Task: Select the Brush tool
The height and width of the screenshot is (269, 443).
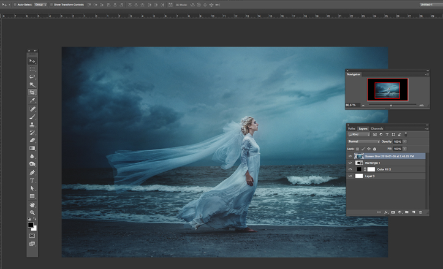Action: click(32, 116)
